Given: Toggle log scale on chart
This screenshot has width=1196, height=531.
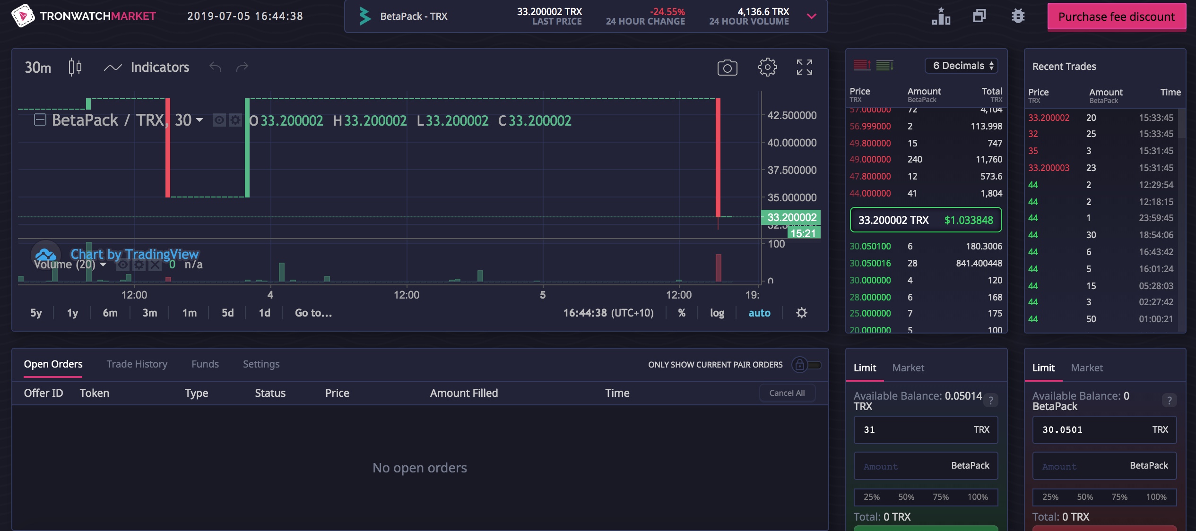Looking at the screenshot, I should point(717,313).
